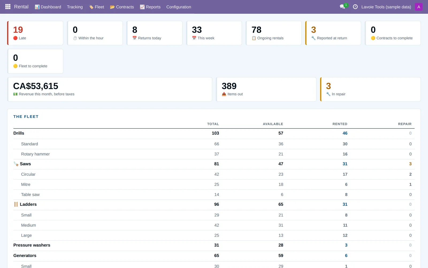Click the Circular saws row

214,174
